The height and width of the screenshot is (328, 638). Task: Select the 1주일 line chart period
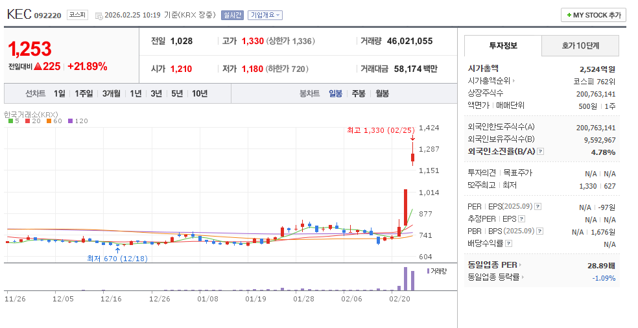pyautogui.click(x=84, y=93)
